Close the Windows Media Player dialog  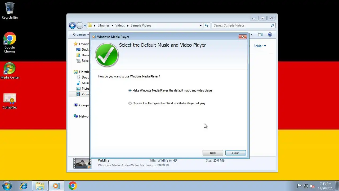pos(243,37)
